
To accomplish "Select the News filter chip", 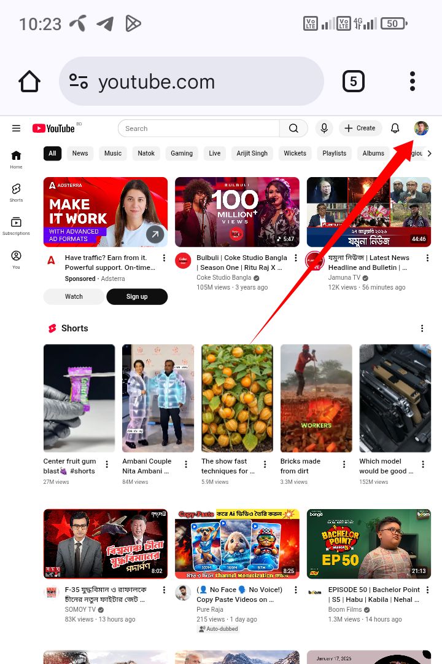I will pyautogui.click(x=80, y=153).
